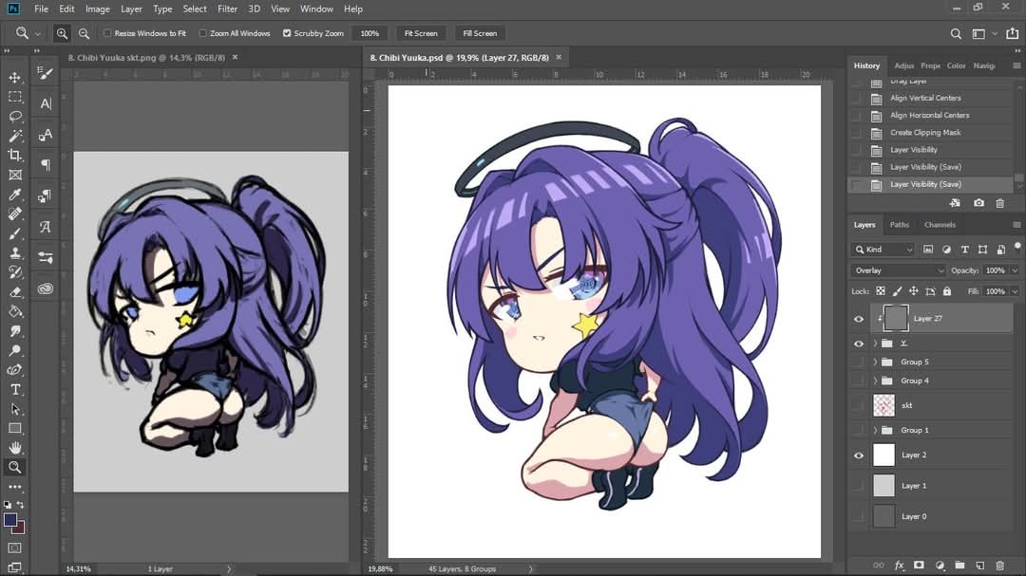
Task: Select the Paint Bucket tool
Action: [15, 311]
